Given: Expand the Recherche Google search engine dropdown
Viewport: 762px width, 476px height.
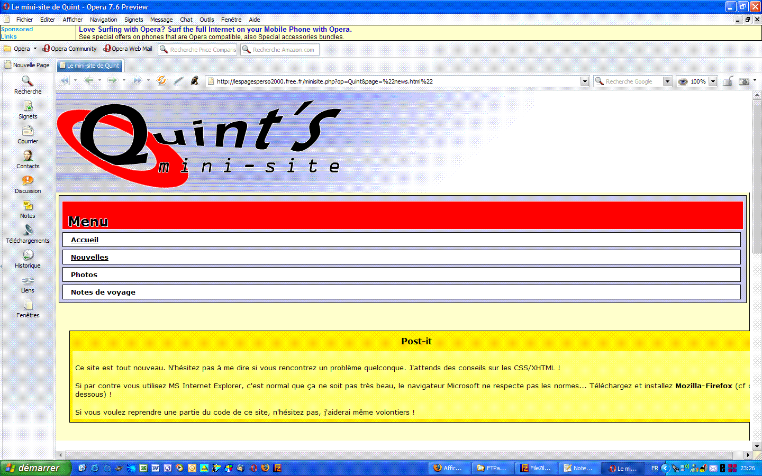Looking at the screenshot, I should (x=667, y=81).
